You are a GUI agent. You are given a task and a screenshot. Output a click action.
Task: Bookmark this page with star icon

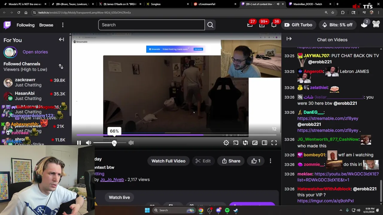click(333, 13)
